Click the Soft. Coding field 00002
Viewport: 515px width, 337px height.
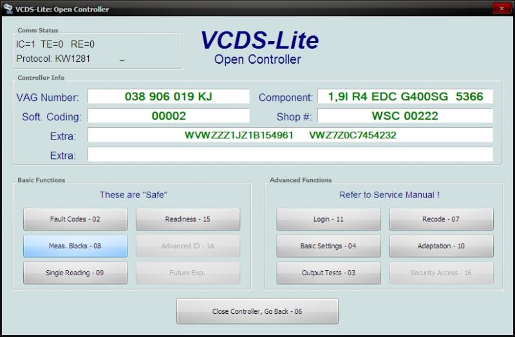point(169,116)
